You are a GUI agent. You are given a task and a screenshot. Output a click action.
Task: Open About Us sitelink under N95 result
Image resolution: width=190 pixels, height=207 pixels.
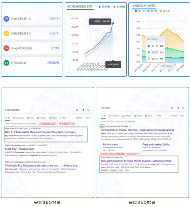coord(105,170)
